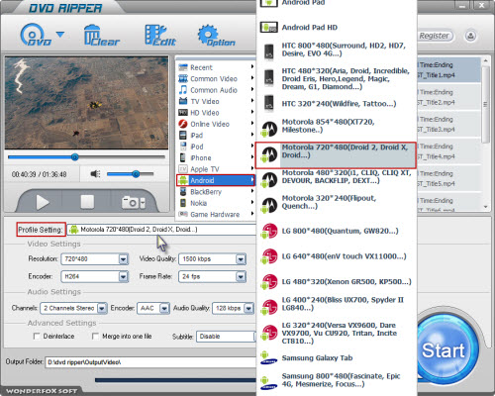This screenshot has width=495, height=396.
Task: Select the ST_Title2.mp4 list row
Action: coord(448,97)
